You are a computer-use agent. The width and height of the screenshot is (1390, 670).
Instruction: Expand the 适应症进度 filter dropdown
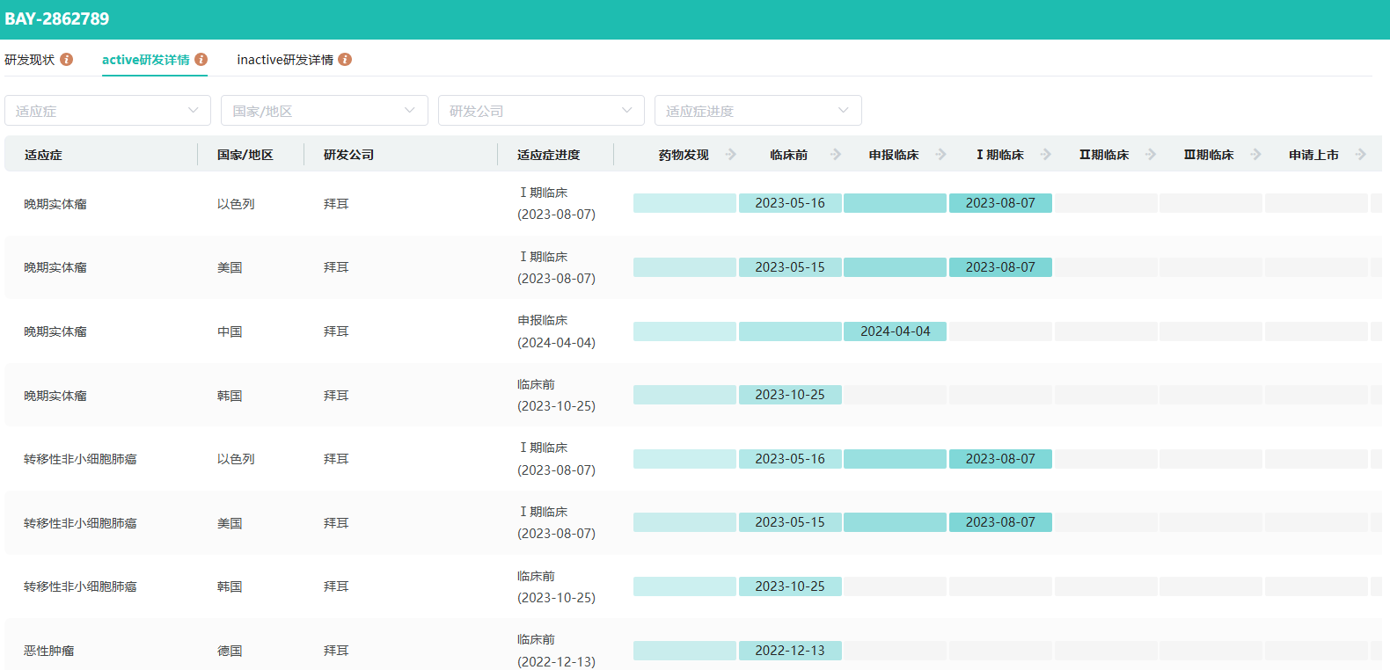tap(757, 111)
